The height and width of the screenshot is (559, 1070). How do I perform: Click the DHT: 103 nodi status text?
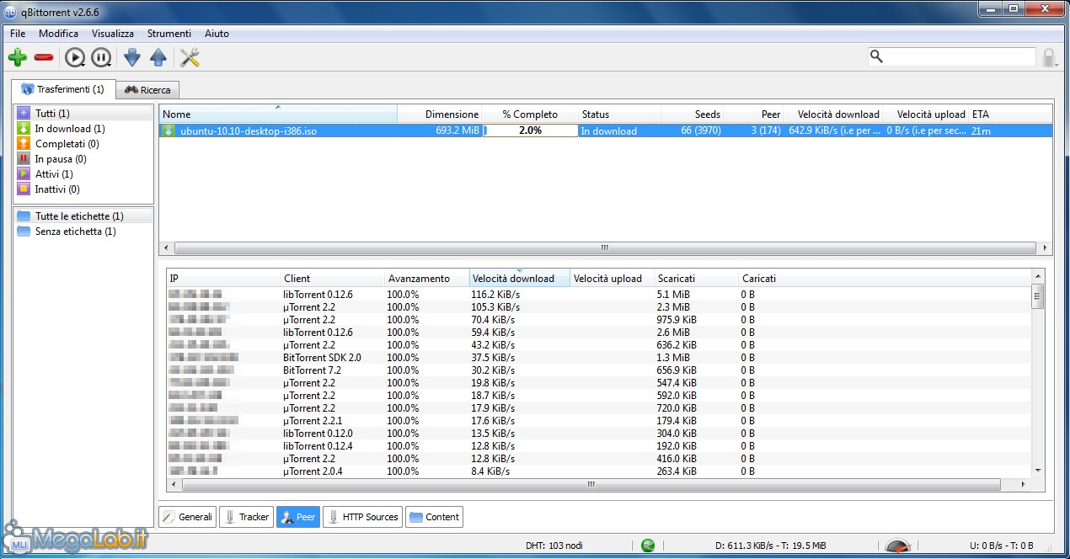pos(554,546)
